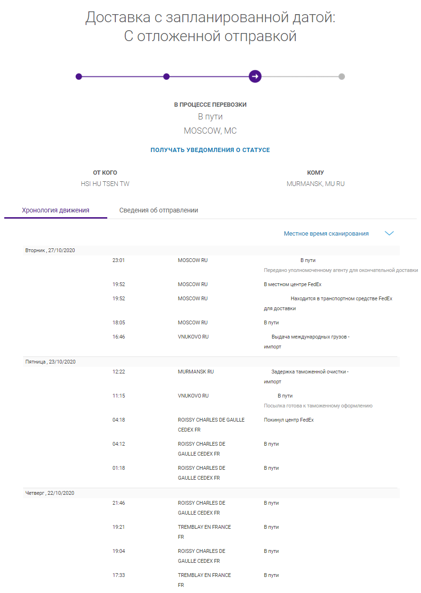Click the MURMANSK RU customs delay entry
421x593 pixels.
tap(195, 372)
